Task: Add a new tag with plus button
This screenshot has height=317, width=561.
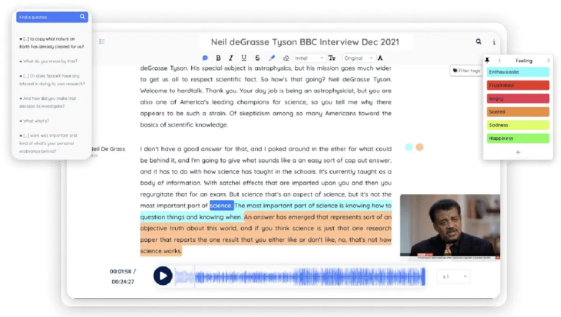Action: (x=518, y=152)
